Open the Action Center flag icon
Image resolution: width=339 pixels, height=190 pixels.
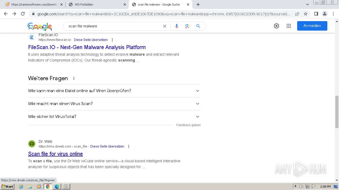314,187
